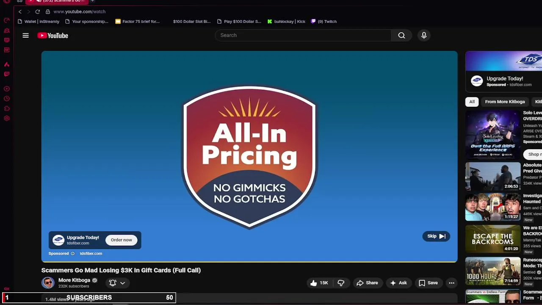This screenshot has width=542, height=305.
Task: Click Upgrade Today sidebar ad title
Action: pos(505,79)
